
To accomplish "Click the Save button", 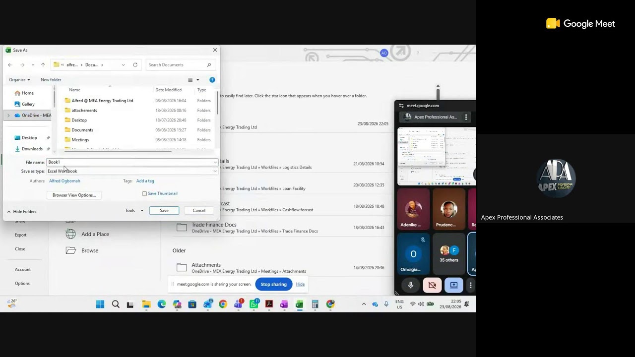I will pos(164,211).
